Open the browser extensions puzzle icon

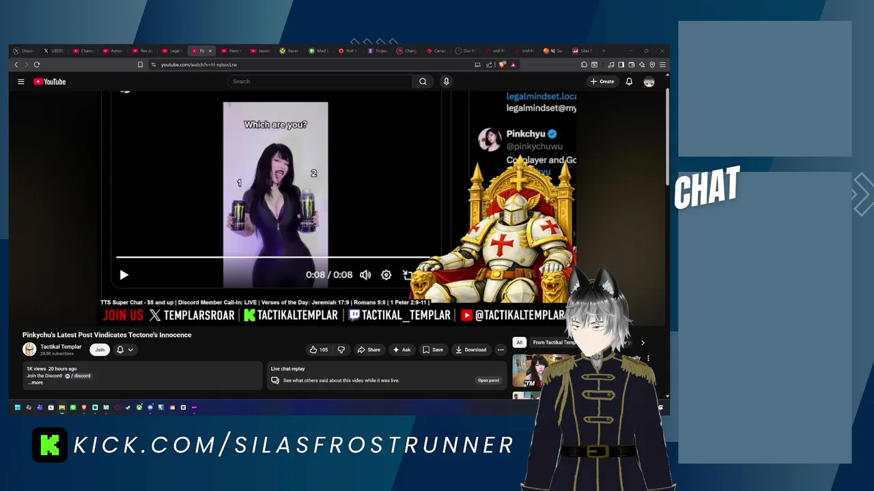click(584, 65)
